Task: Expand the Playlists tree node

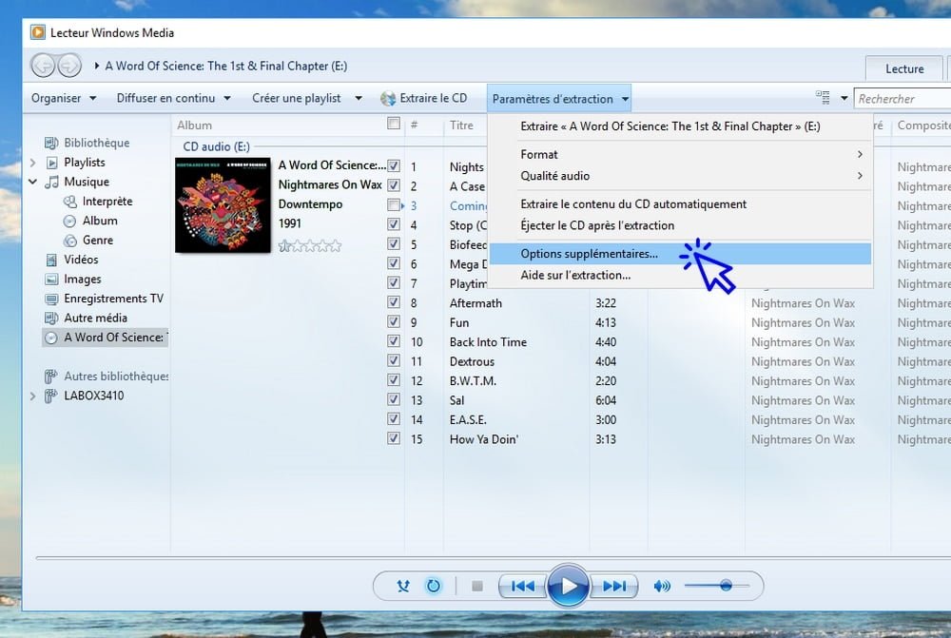Action: click(x=32, y=163)
